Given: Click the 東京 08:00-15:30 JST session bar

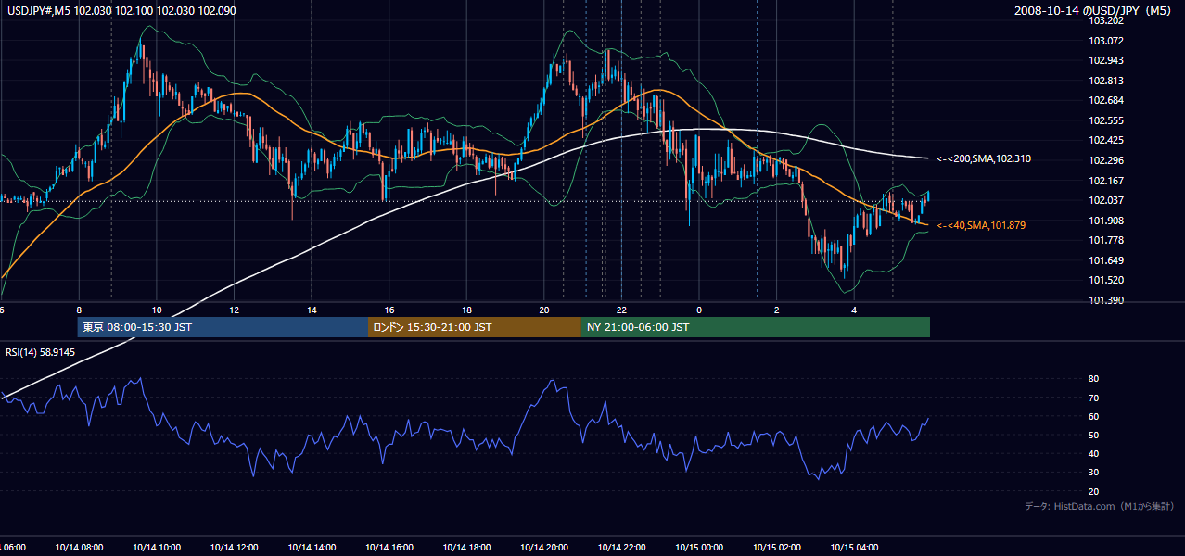Looking at the screenshot, I should [223, 327].
